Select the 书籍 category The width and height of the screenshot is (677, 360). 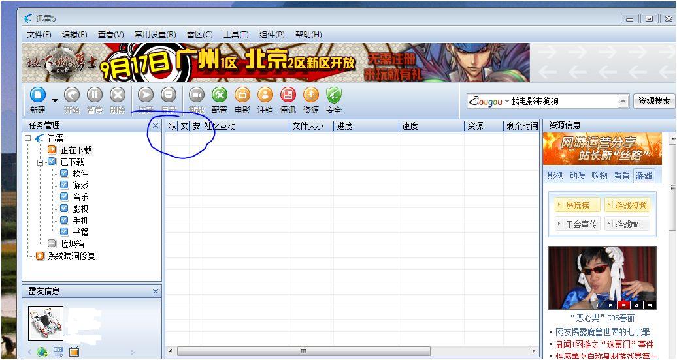pos(81,232)
